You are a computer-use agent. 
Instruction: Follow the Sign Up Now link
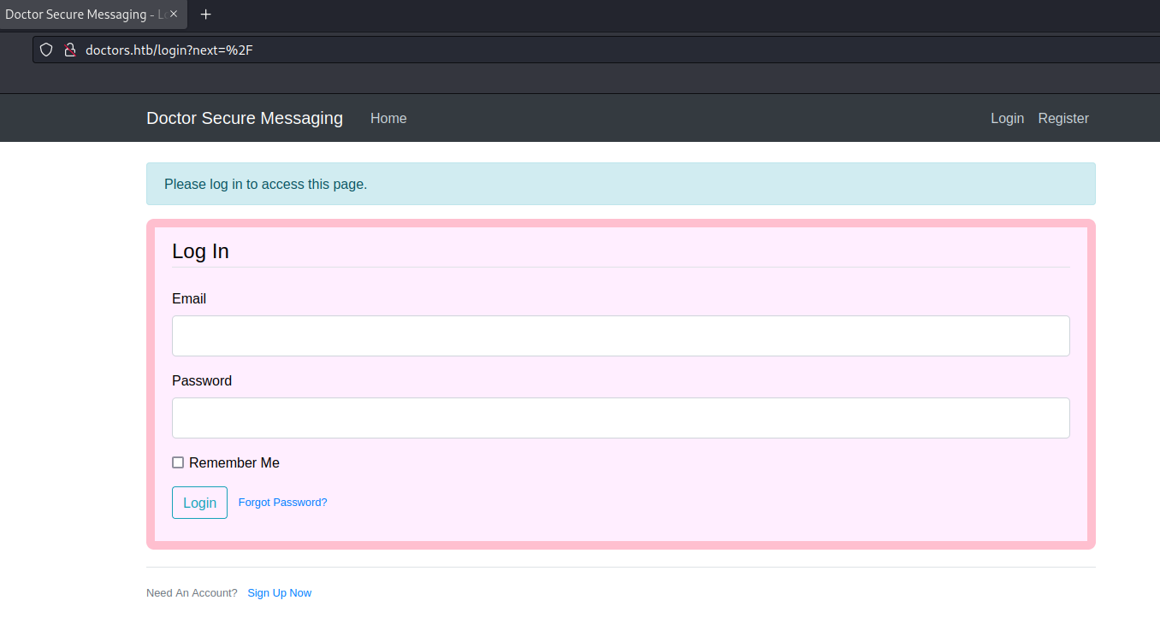pos(280,593)
